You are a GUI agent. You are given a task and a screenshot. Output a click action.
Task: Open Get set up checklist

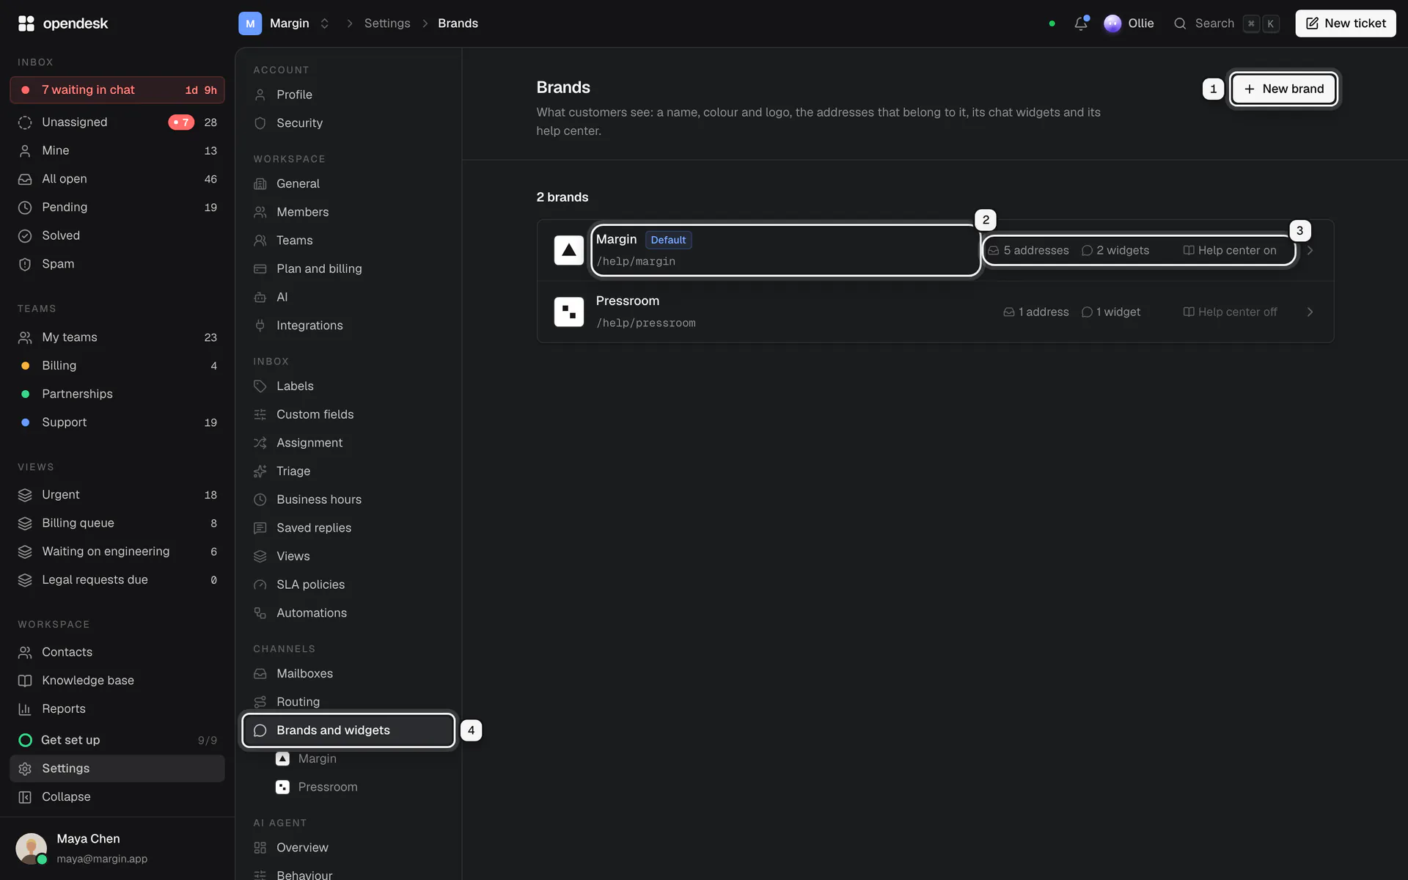tap(117, 740)
